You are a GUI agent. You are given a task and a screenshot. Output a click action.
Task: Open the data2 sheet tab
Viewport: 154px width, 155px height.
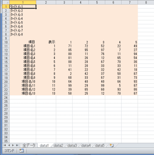pyautogui.click(x=58, y=145)
